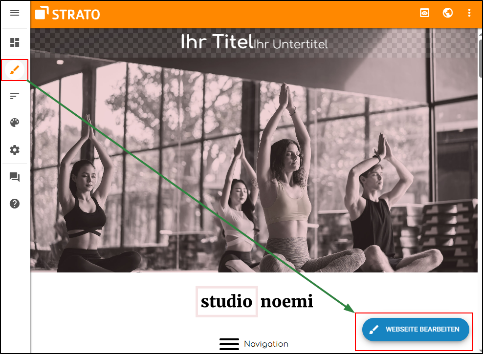Image resolution: width=483 pixels, height=354 pixels.
Task: Select the 'Ihr Titel' heading text
Action: (x=217, y=42)
